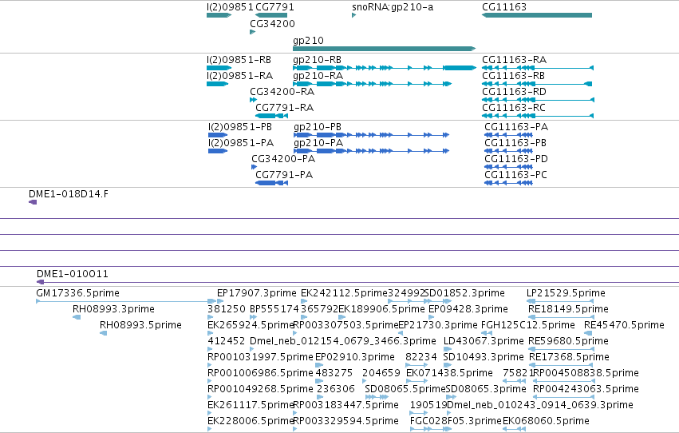Viewport: 679px width, 433px height.
Task: Select the CG11163-PA protein label
Action: point(516,126)
